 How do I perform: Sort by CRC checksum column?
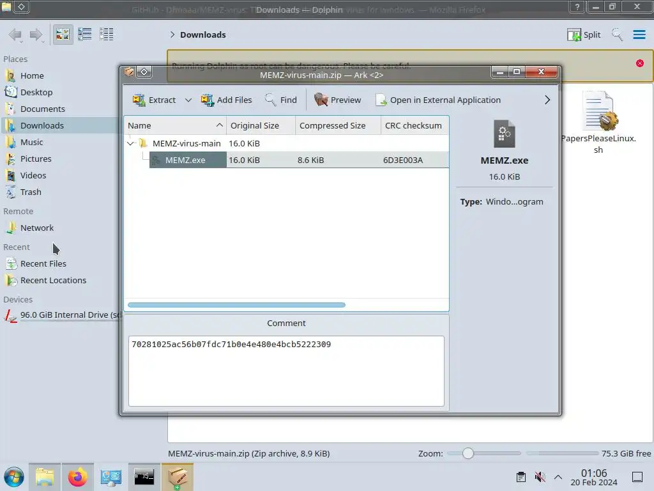tap(414, 126)
